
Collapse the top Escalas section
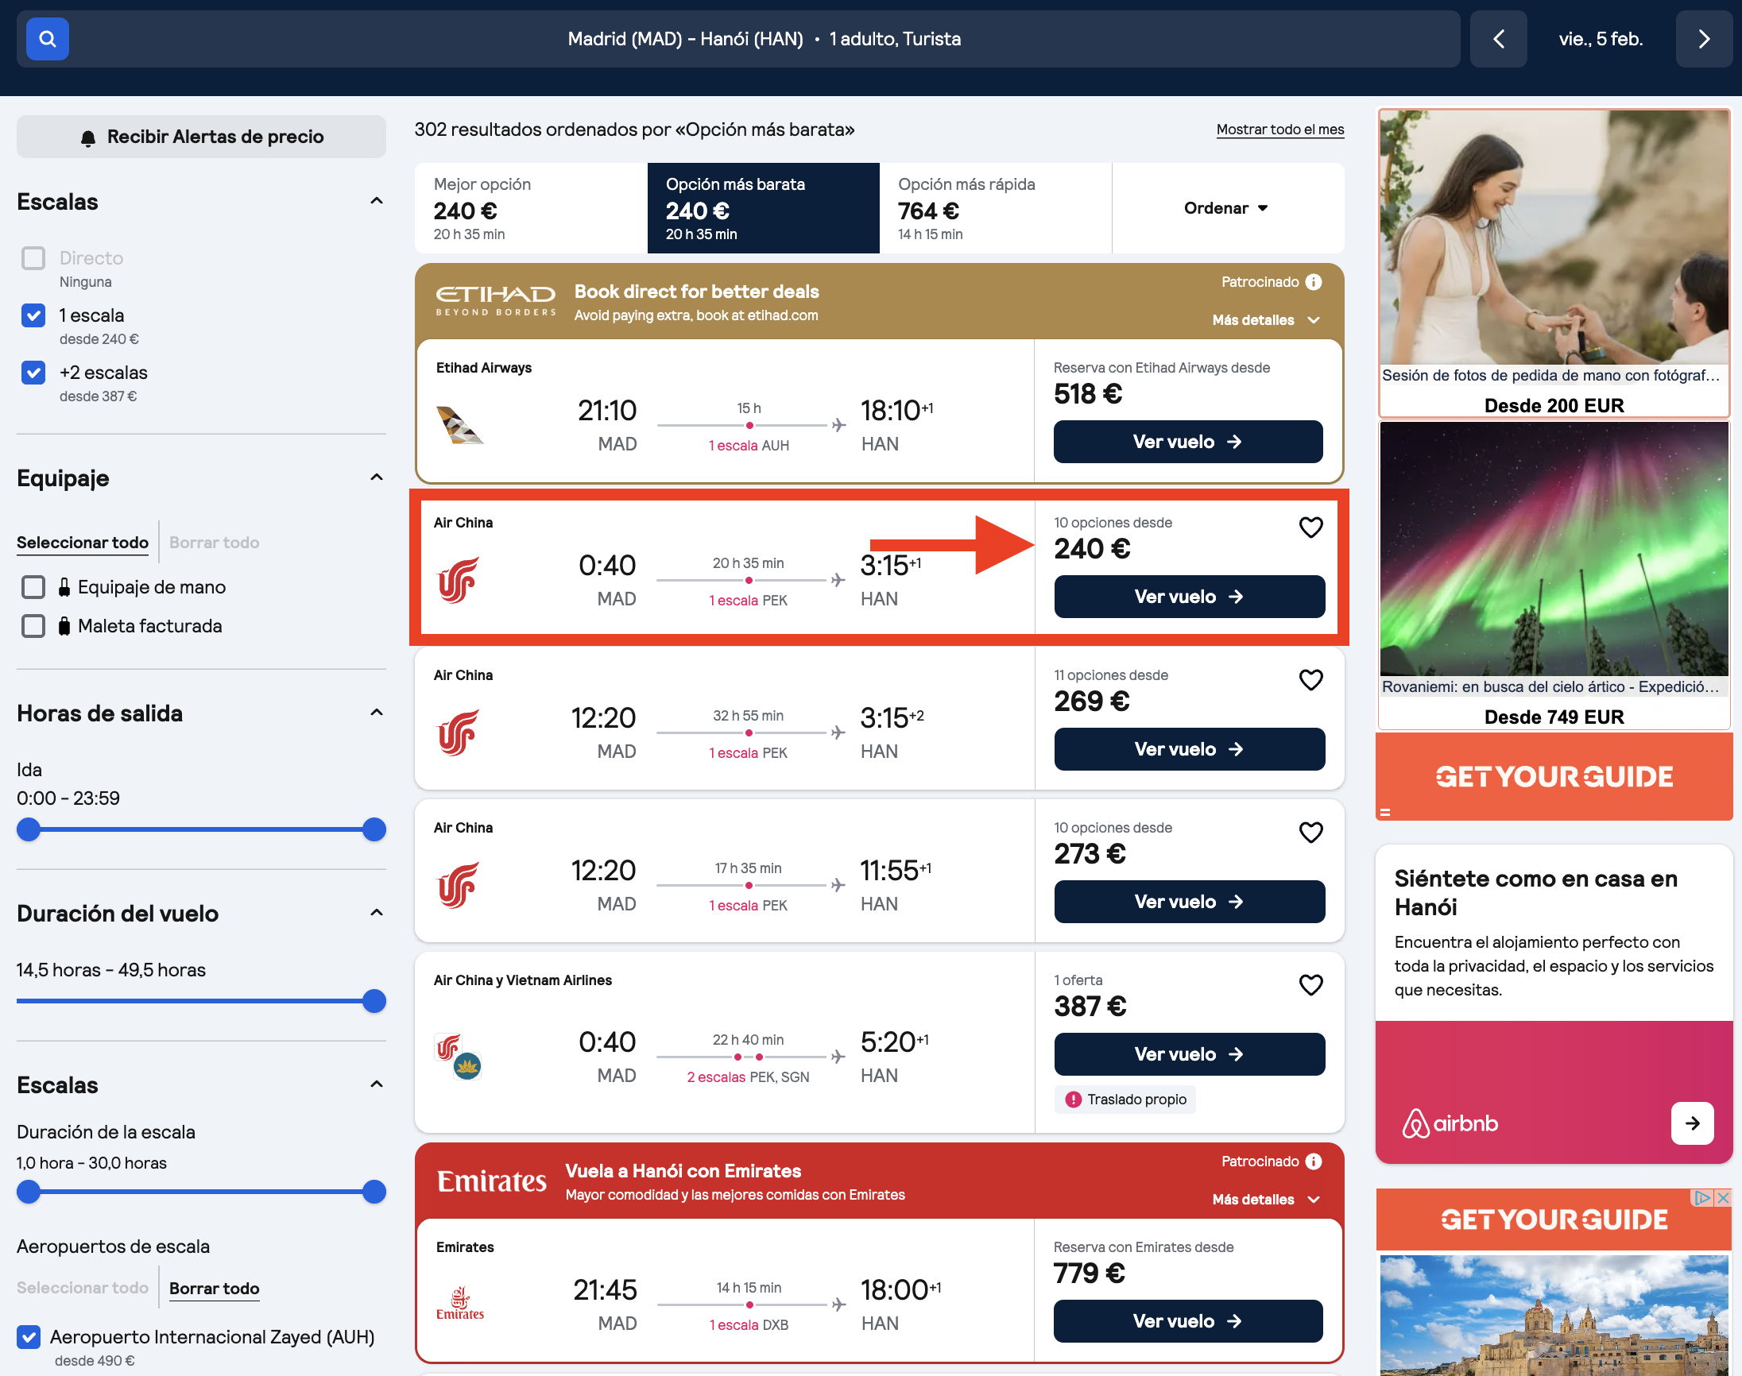pos(376,200)
